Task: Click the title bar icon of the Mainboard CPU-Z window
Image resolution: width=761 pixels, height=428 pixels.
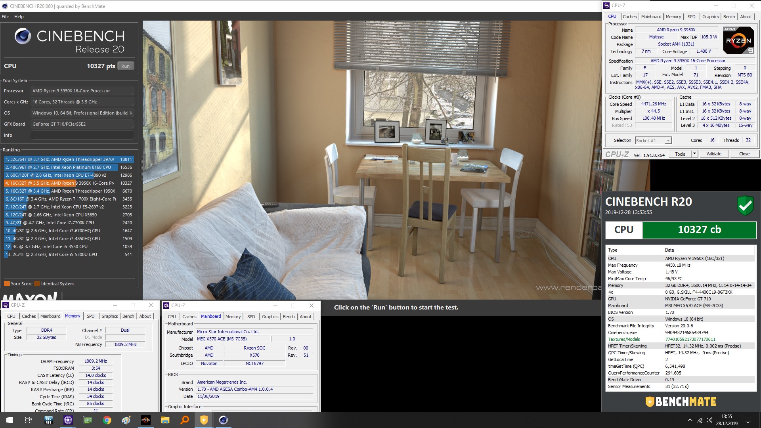Action: [x=166, y=306]
